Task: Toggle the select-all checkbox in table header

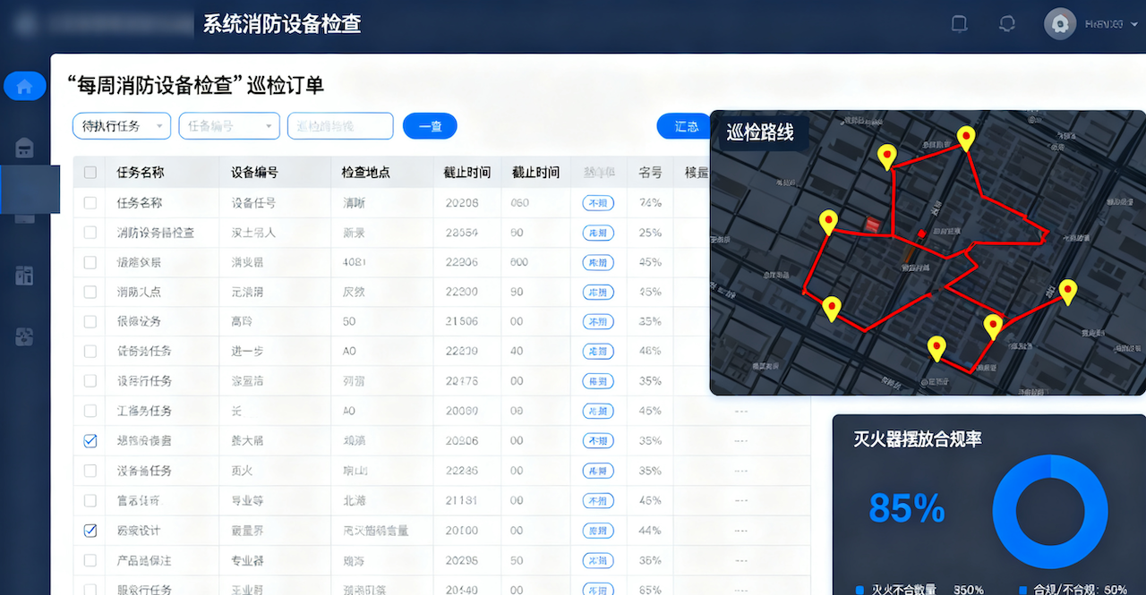Action: pos(90,172)
